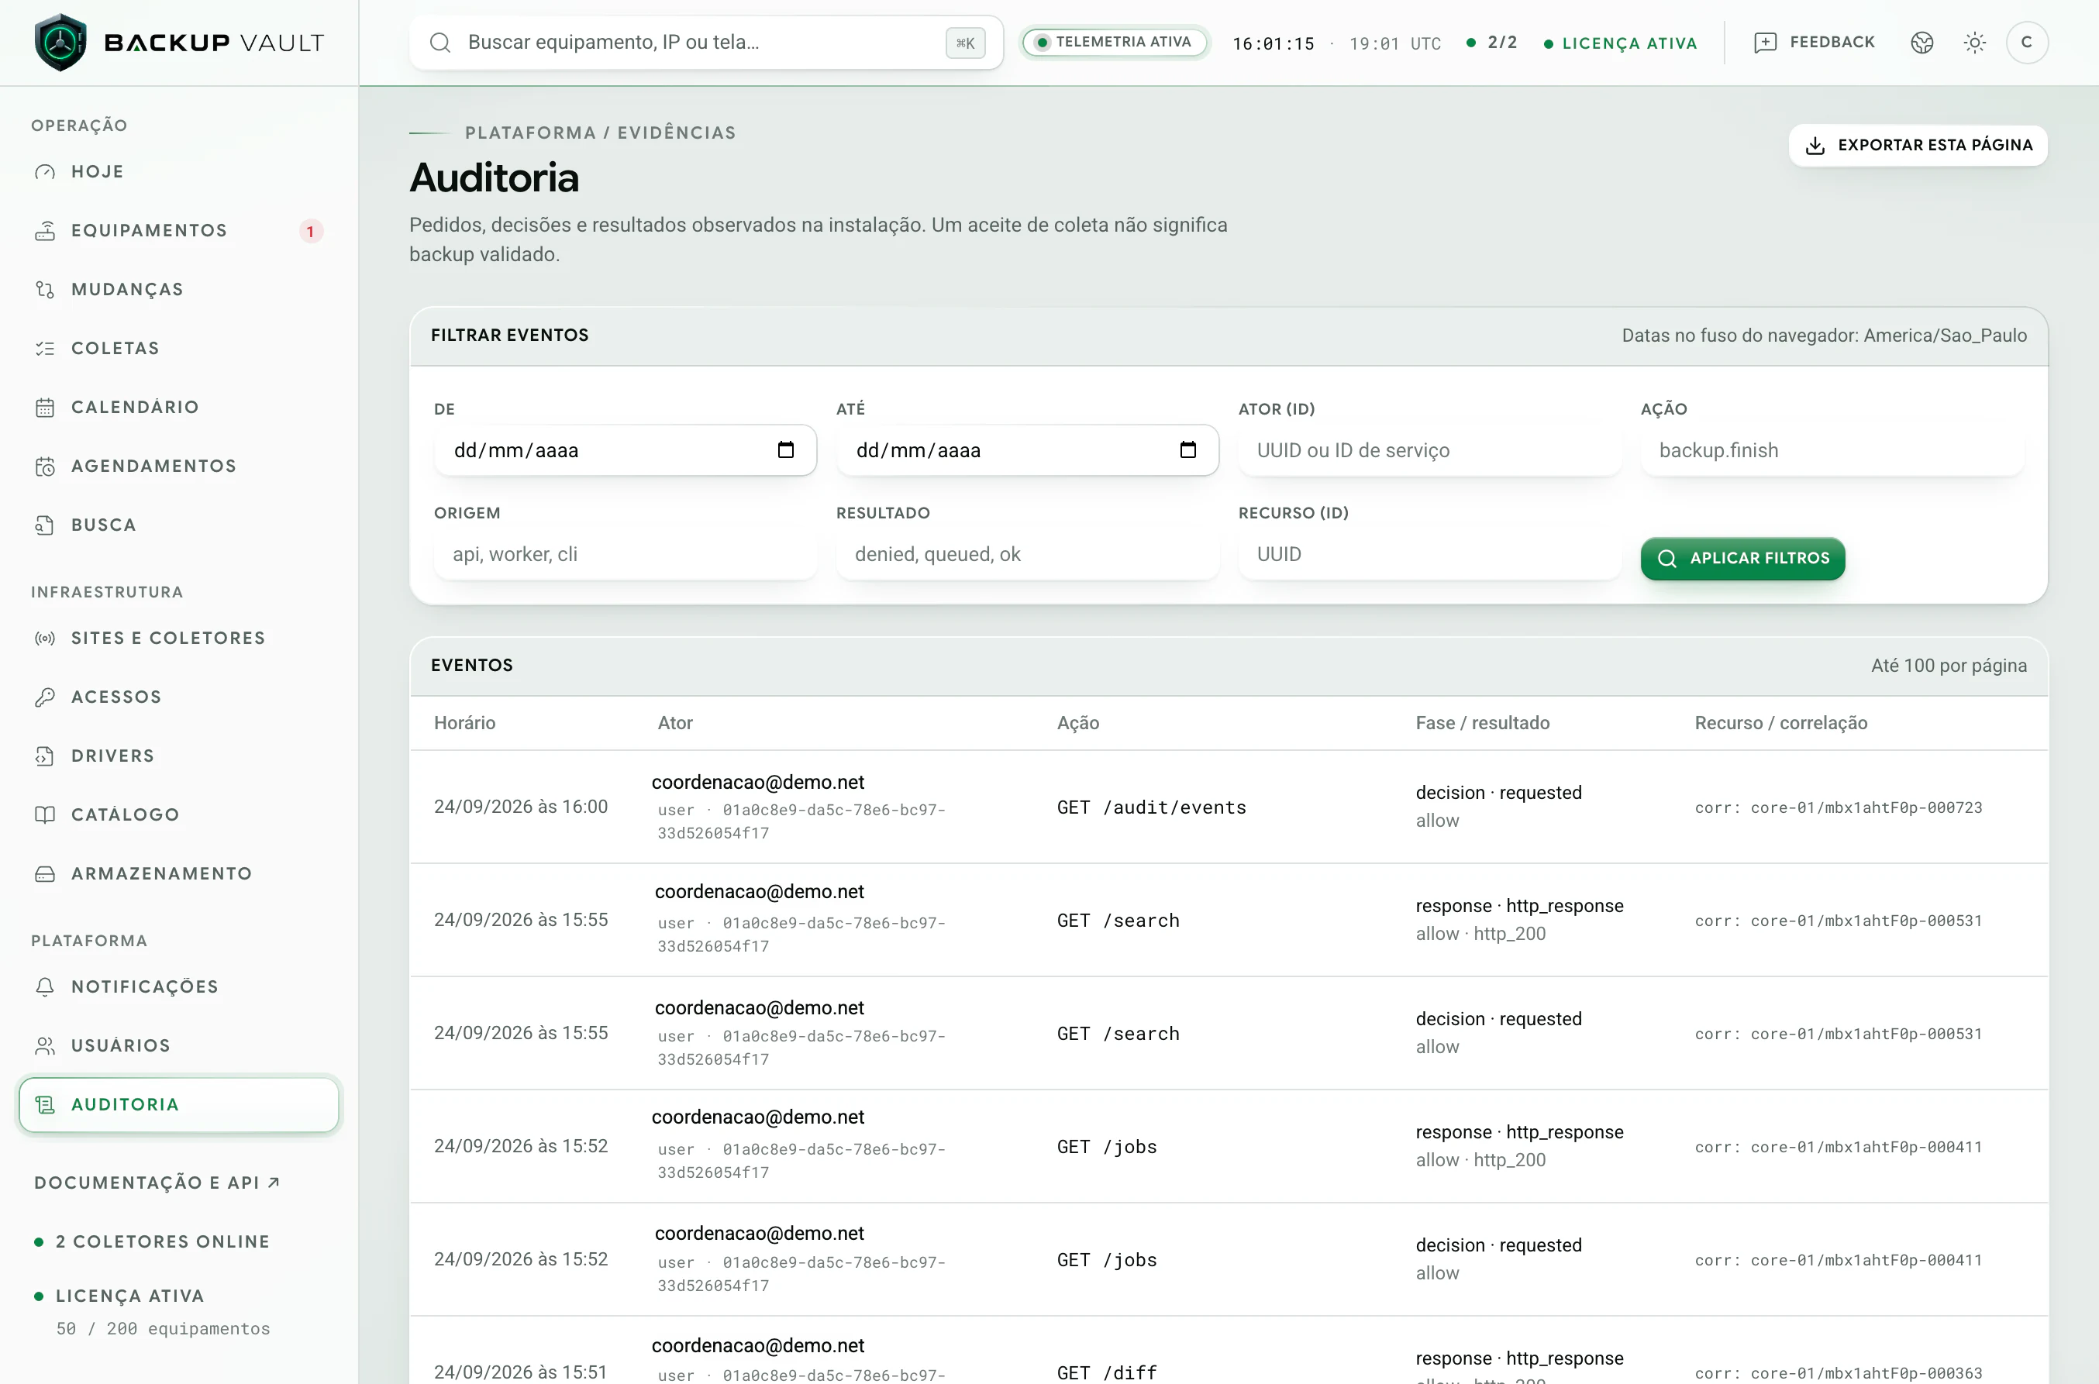Click the Sites e Coletores radio icon
This screenshot has width=2099, height=1384.
tap(45, 639)
